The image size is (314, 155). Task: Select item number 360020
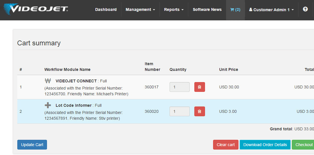coord(152,111)
